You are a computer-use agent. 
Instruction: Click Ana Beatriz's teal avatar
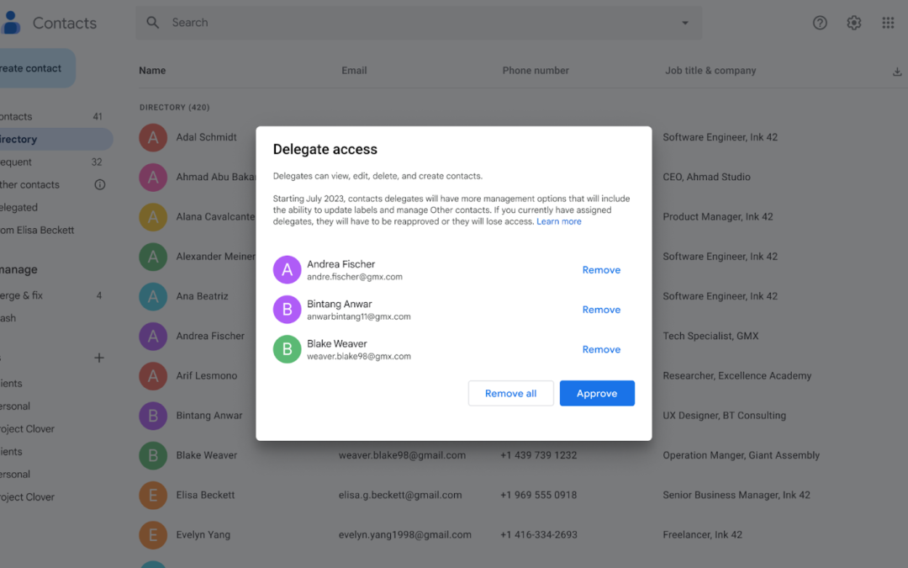pos(153,296)
